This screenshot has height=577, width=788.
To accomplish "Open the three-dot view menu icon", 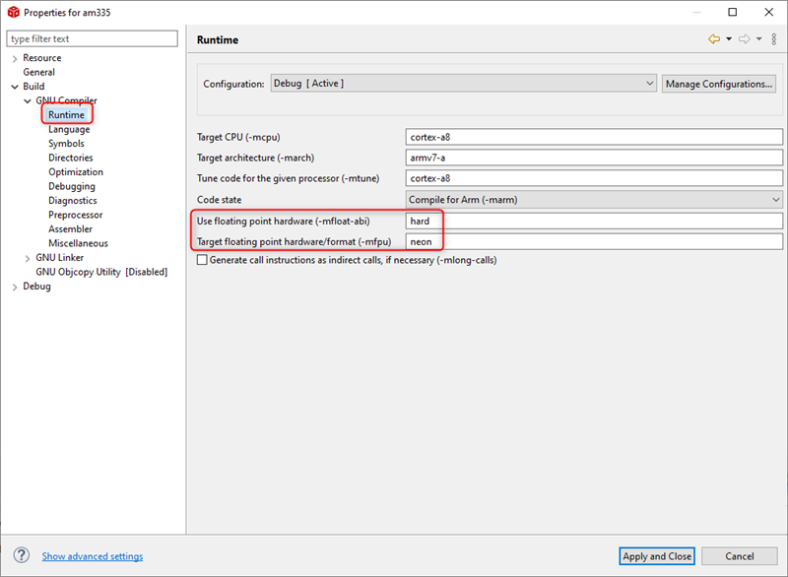I will 774,39.
